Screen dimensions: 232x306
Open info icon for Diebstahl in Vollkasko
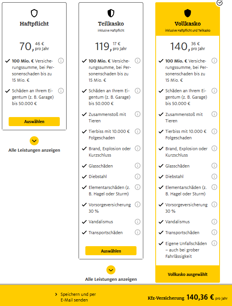pyautogui.click(x=214, y=177)
